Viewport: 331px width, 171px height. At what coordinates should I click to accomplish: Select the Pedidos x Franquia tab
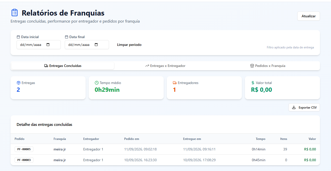[x=268, y=66]
